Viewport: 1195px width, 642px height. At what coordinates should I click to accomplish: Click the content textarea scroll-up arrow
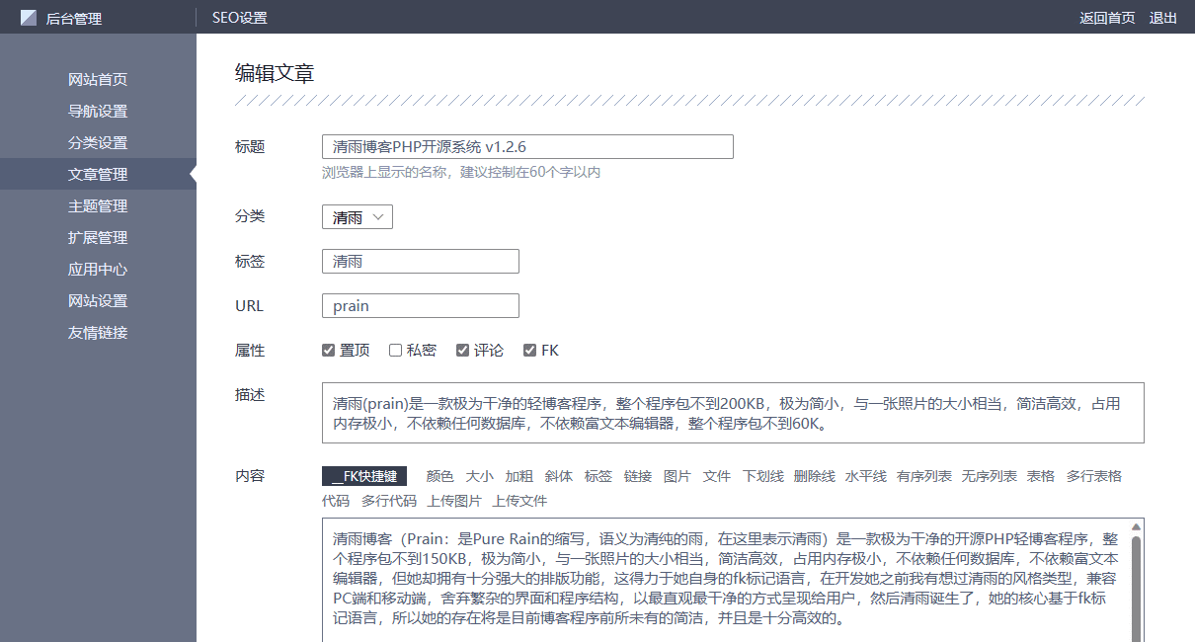pos(1136,527)
